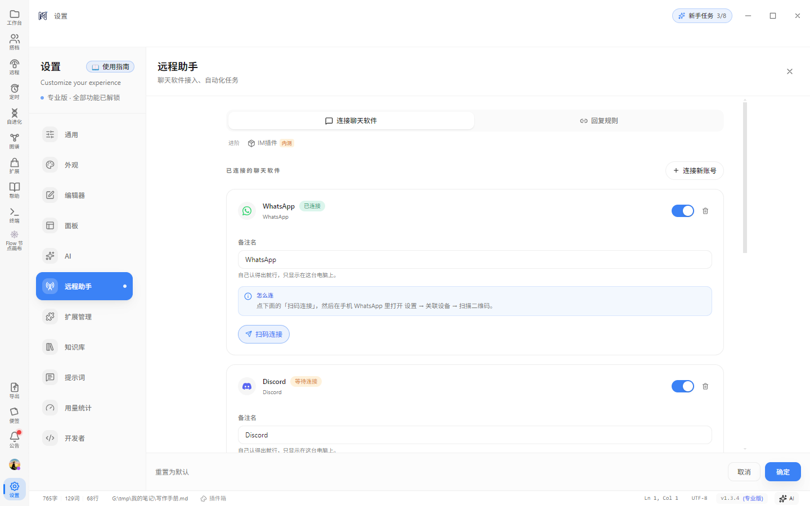Viewport: 810px width, 506px height.
Task: Open the 图谱 graph view icon
Action: [15, 141]
